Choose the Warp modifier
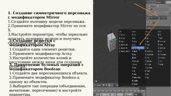The image size is (171, 96). 147,74
